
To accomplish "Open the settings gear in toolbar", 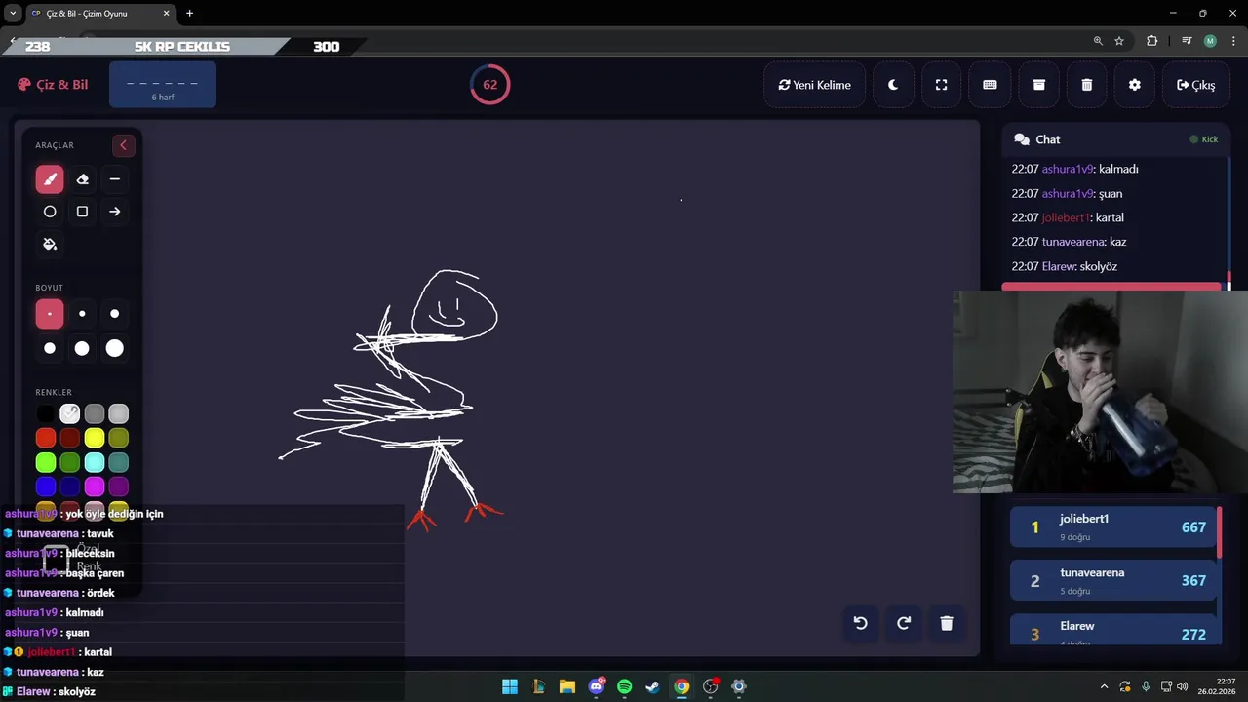I will tap(1135, 85).
